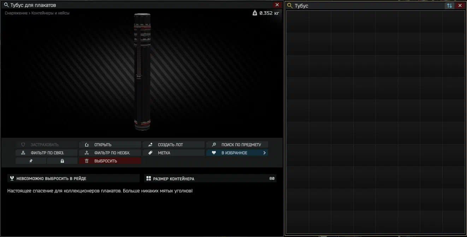Click the ЗАСТРАХОВАТЬ insure button
The image size is (467, 237).
pyautogui.click(x=46, y=144)
